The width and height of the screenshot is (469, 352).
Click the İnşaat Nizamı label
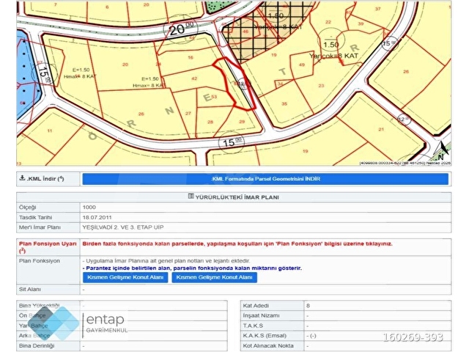[261, 315]
